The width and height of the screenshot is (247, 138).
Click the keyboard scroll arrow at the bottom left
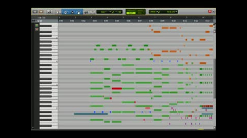(33, 128)
